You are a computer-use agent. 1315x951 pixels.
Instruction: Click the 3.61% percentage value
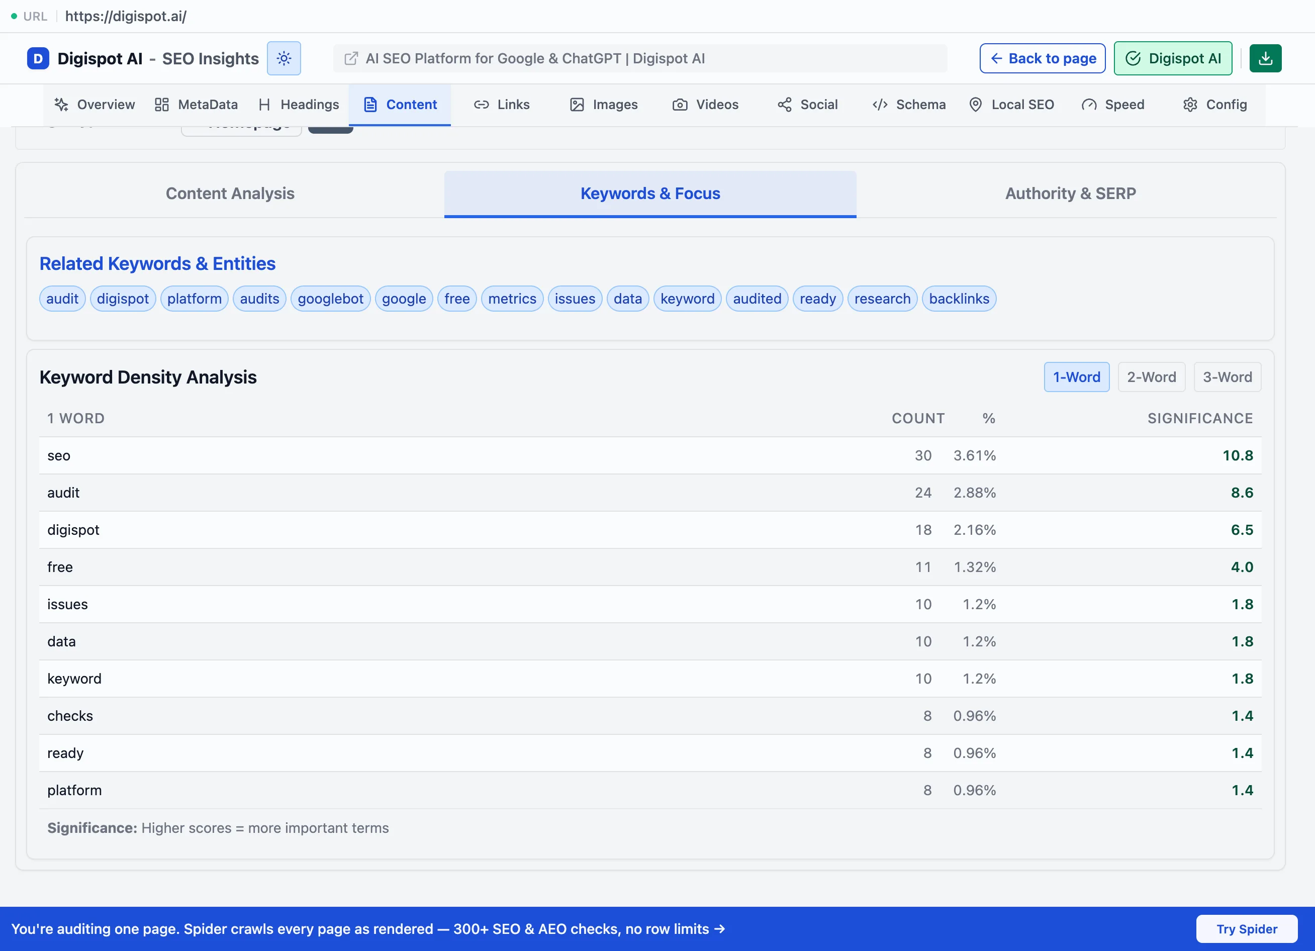click(x=974, y=456)
